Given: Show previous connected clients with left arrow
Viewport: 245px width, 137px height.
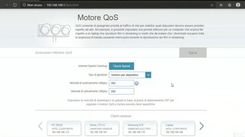Looking at the screenshot, I should click(x=41, y=126).
